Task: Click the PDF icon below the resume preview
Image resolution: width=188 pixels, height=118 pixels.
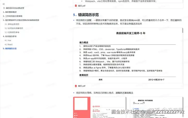Action: tap(76, 86)
